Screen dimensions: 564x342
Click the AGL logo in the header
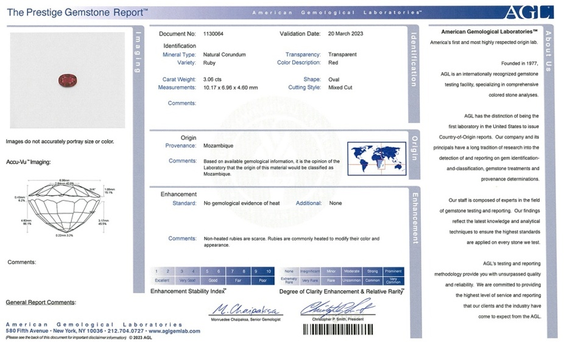point(529,12)
